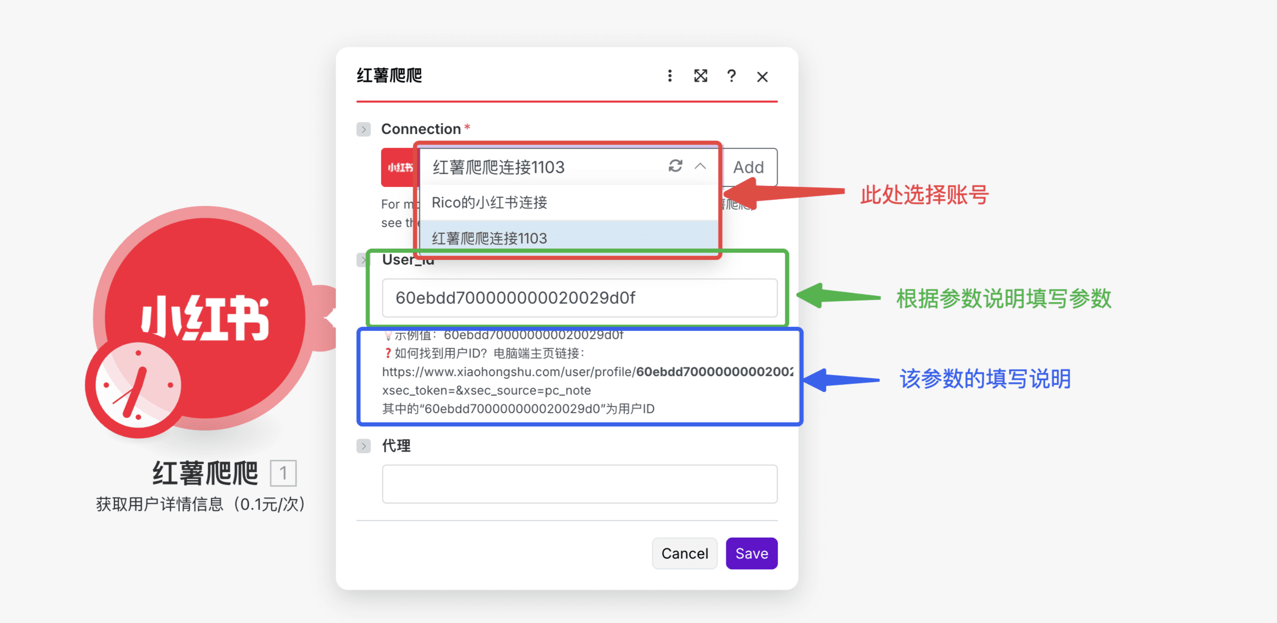Click inside the User_id input field
Viewport: 1277px width, 623px height.
pyautogui.click(x=579, y=298)
